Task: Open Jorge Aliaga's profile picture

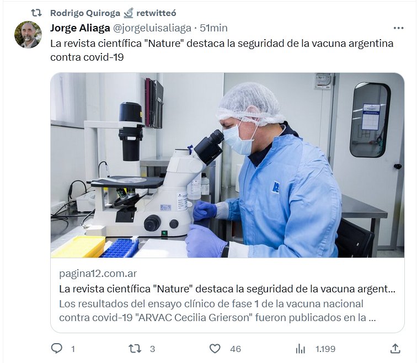Action: [28, 35]
